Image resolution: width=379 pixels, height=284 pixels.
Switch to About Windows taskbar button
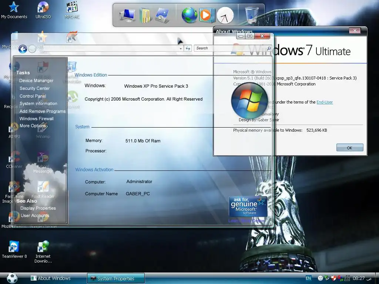(x=51, y=278)
